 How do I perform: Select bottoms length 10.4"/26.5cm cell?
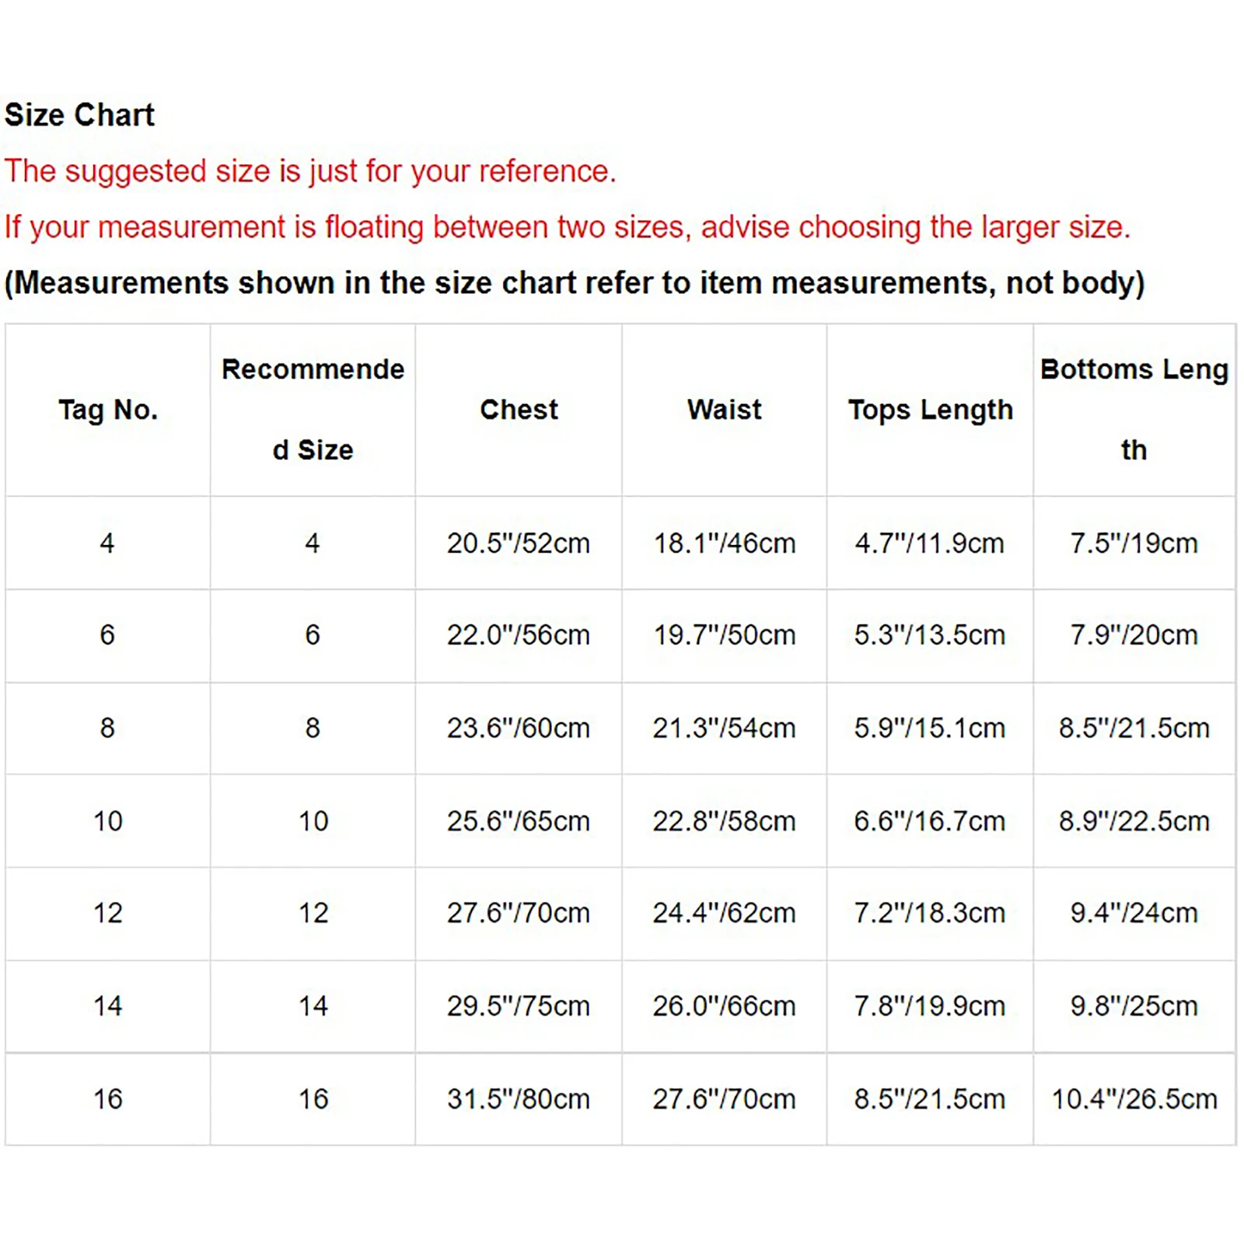click(x=1134, y=1099)
